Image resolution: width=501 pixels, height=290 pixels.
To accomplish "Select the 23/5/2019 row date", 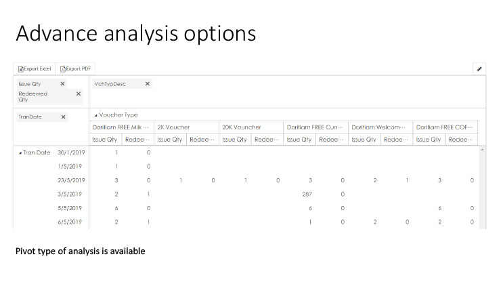I will (x=71, y=180).
